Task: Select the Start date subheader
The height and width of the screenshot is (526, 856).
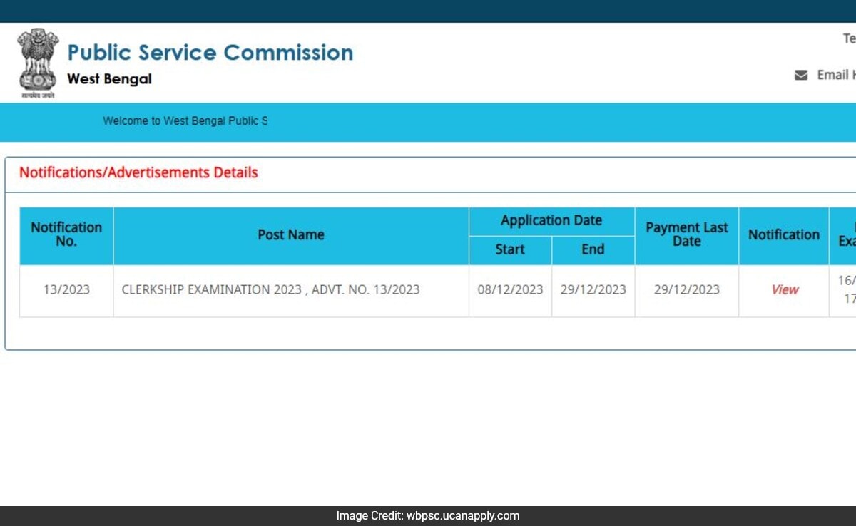Action: (510, 250)
